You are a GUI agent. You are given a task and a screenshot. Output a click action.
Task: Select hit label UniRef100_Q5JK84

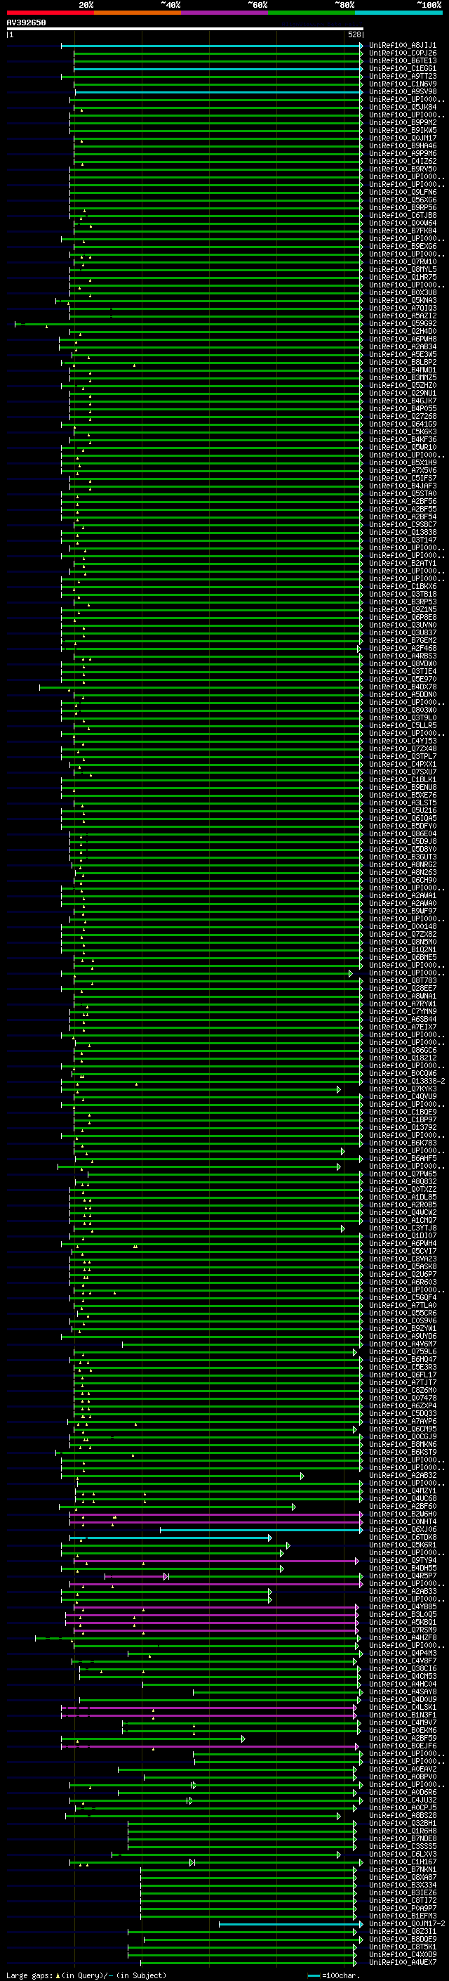tap(403, 107)
